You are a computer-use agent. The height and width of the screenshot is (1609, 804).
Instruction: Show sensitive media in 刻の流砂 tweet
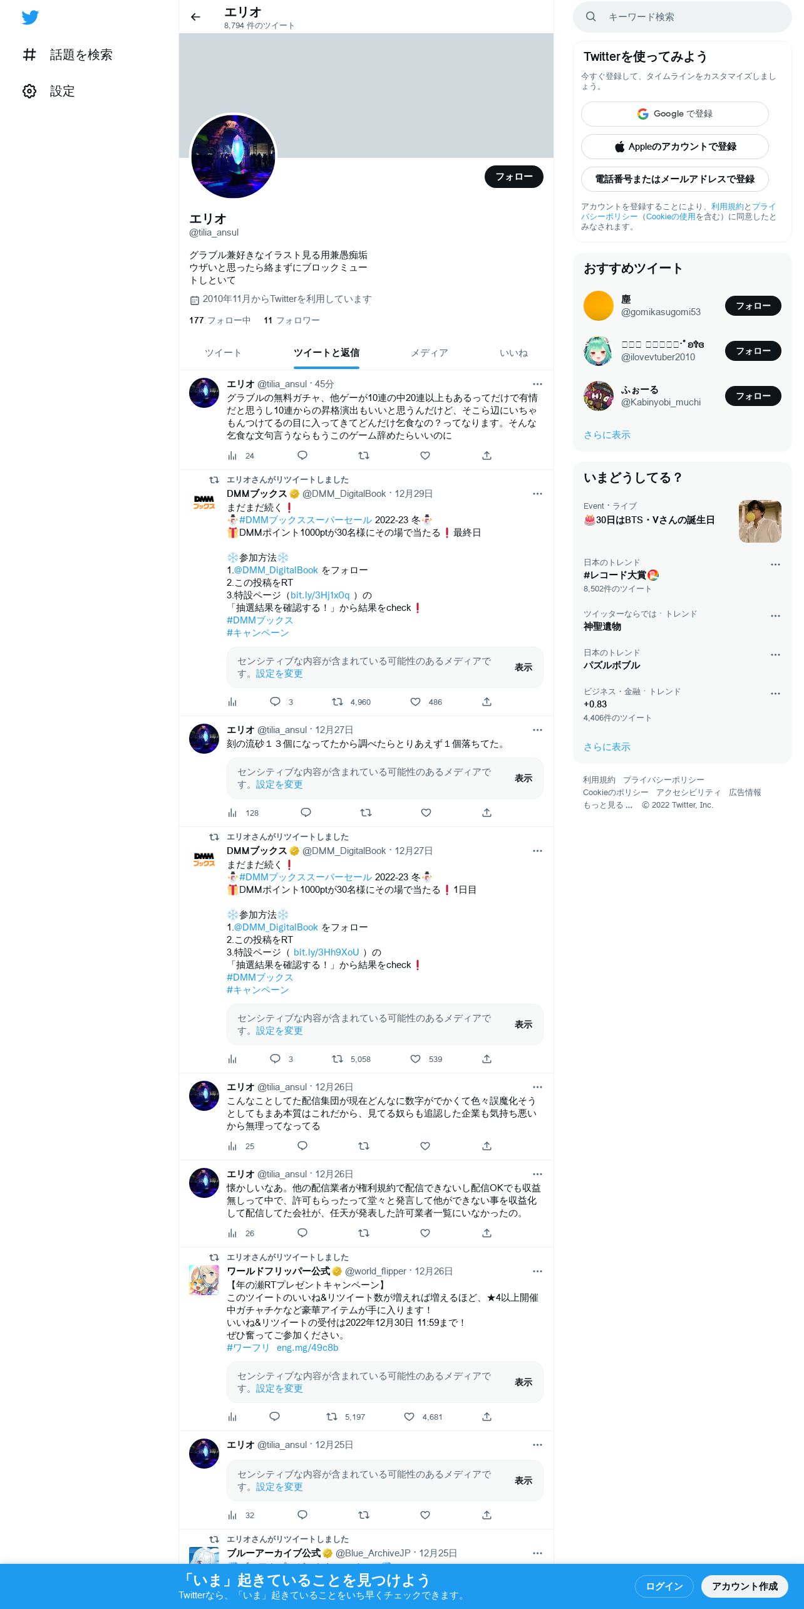pyautogui.click(x=523, y=778)
